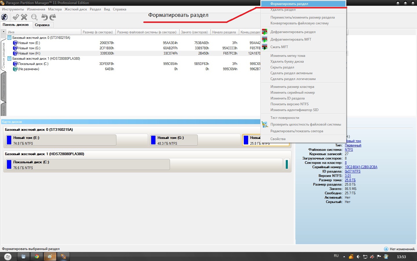The height and width of the screenshot is (261, 417).
Task: Click the partition icon next to Локальный диск (C:)
Action: [x=15, y=64]
